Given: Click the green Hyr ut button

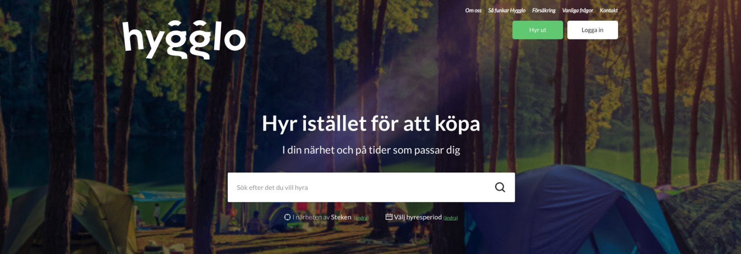Looking at the screenshot, I should click(537, 30).
